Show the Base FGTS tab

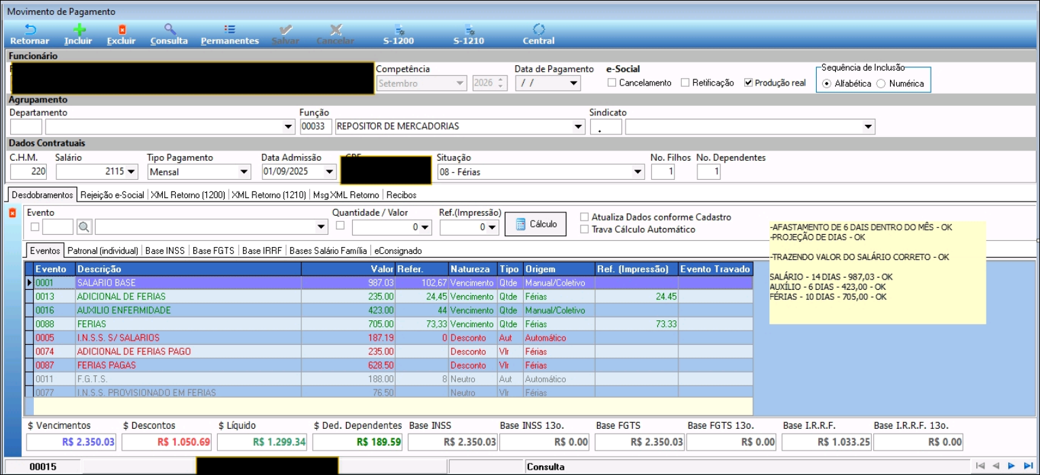(213, 250)
